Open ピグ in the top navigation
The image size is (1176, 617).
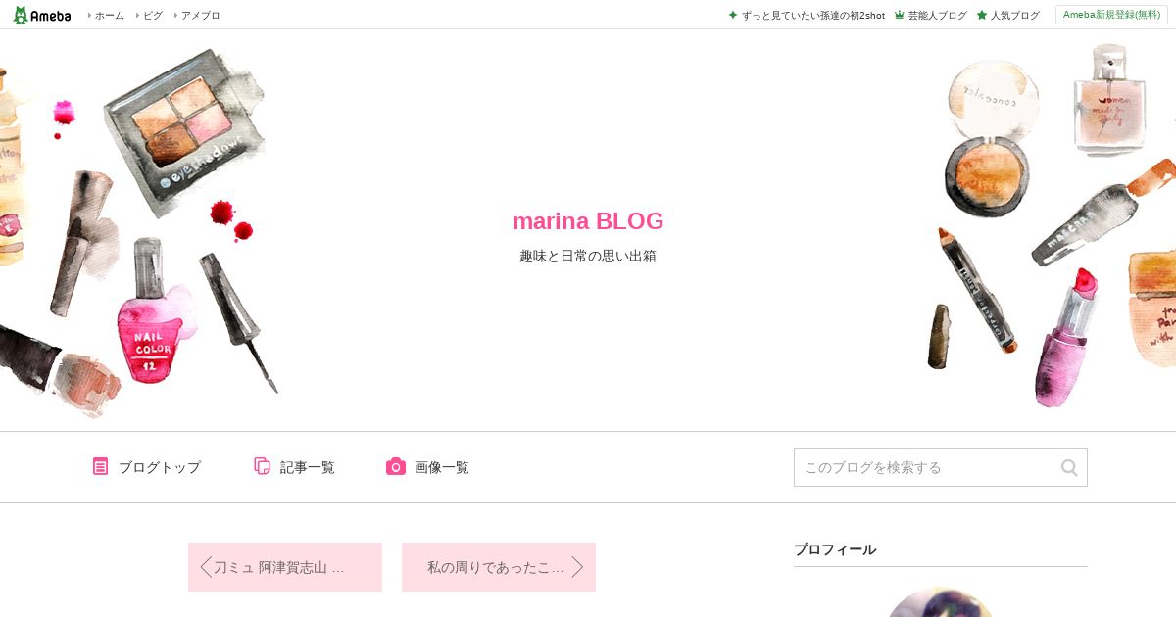[153, 15]
